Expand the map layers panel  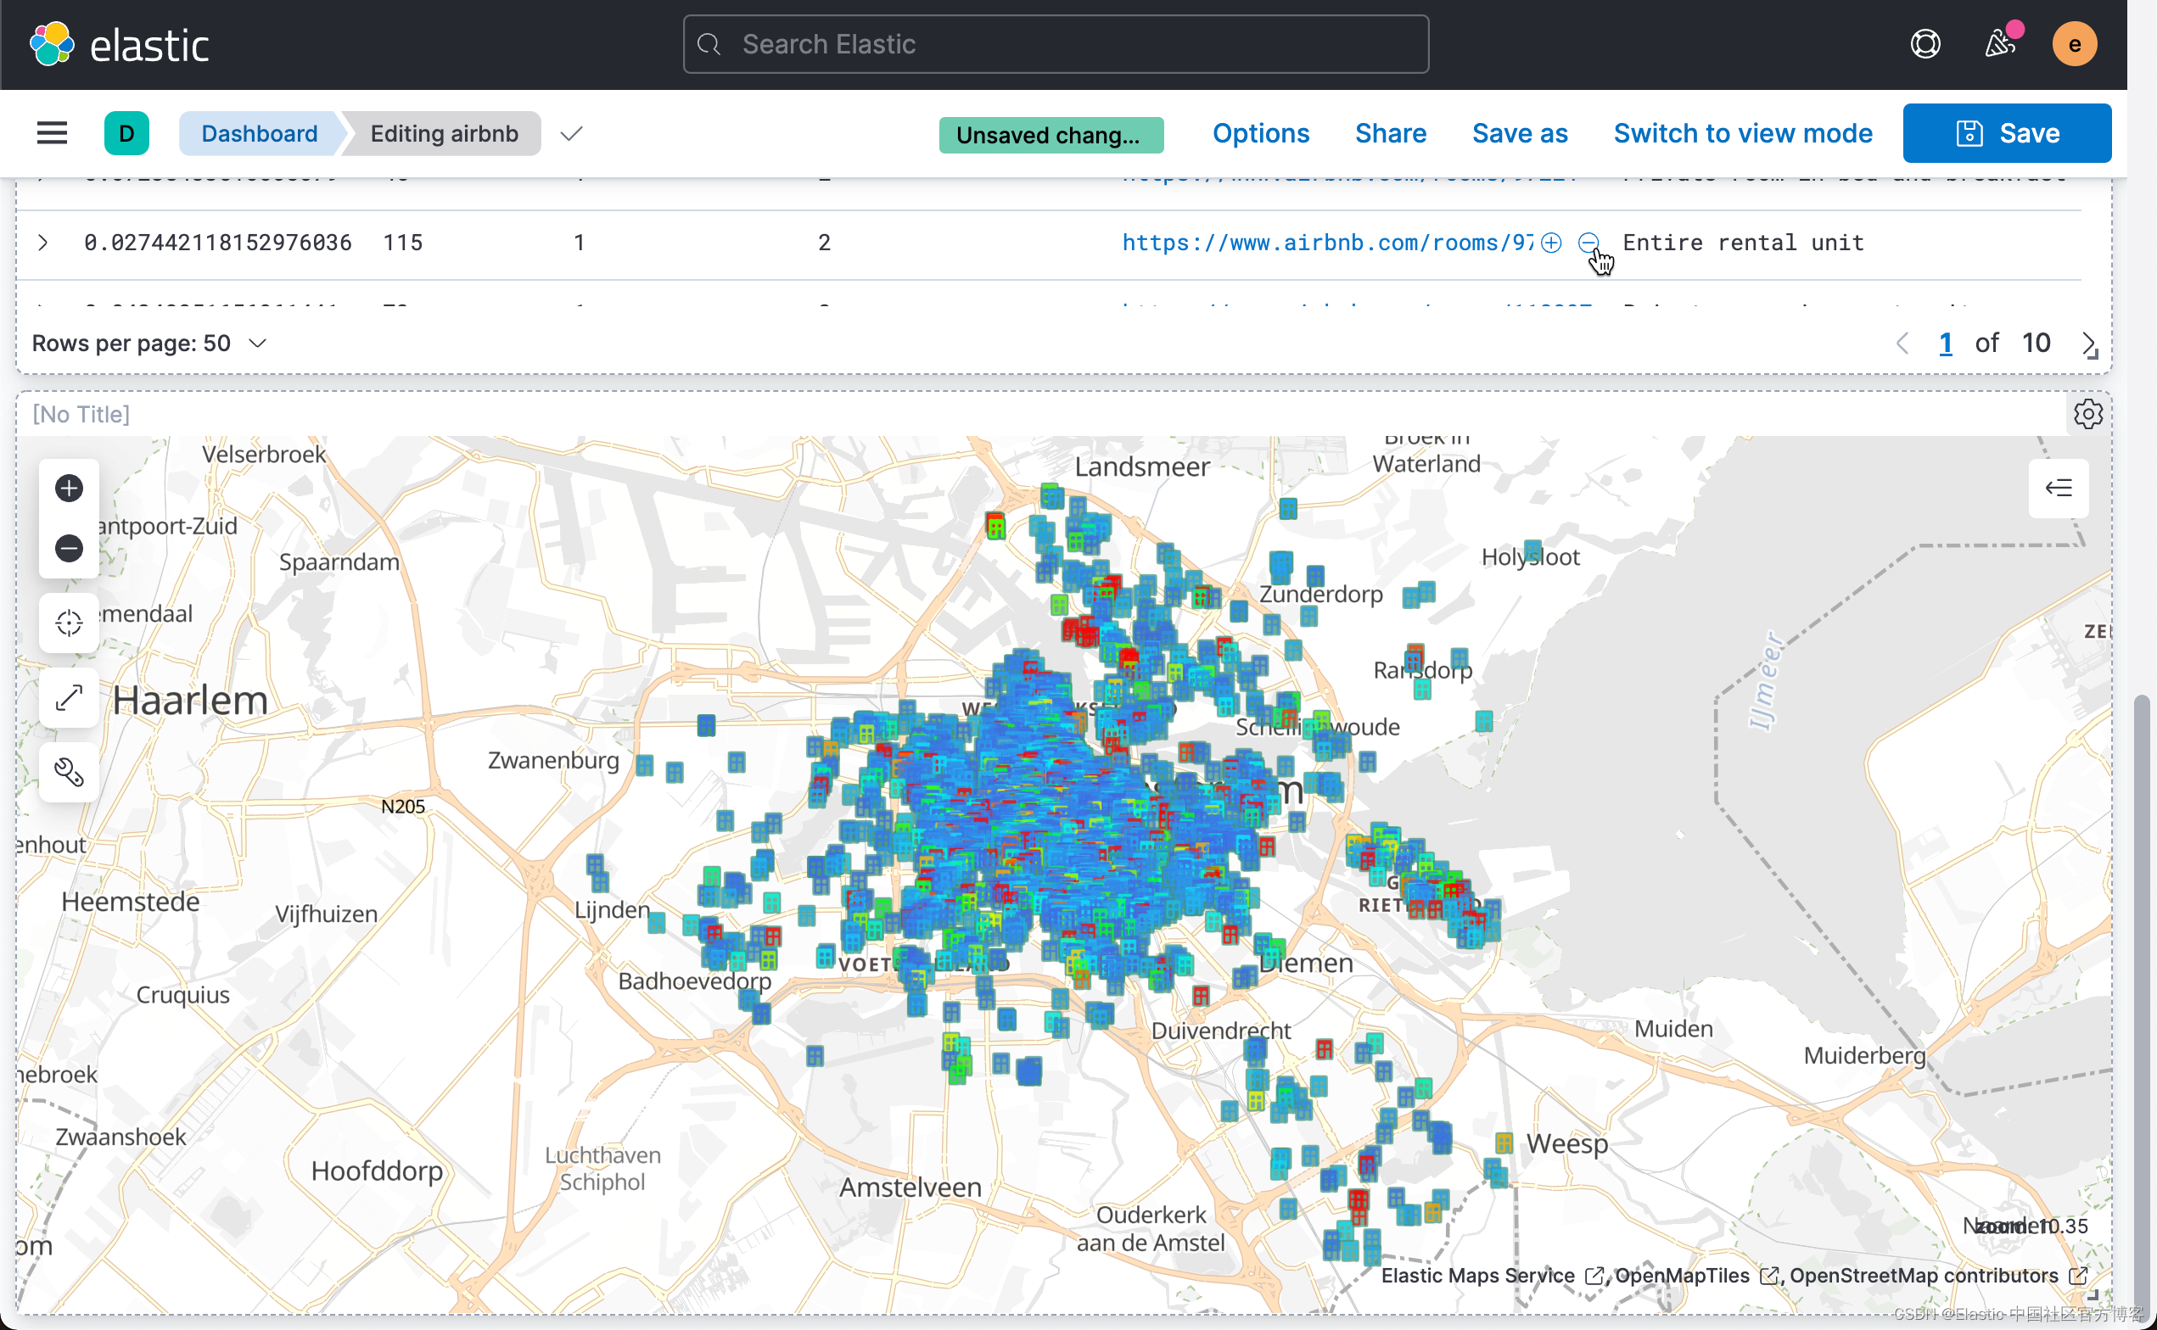[2058, 489]
